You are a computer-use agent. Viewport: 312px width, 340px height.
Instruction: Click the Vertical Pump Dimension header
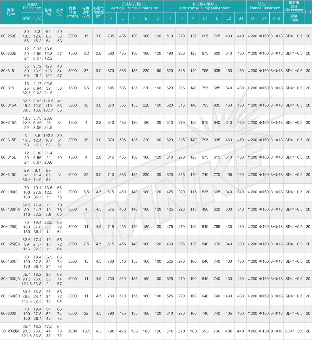(134, 6)
